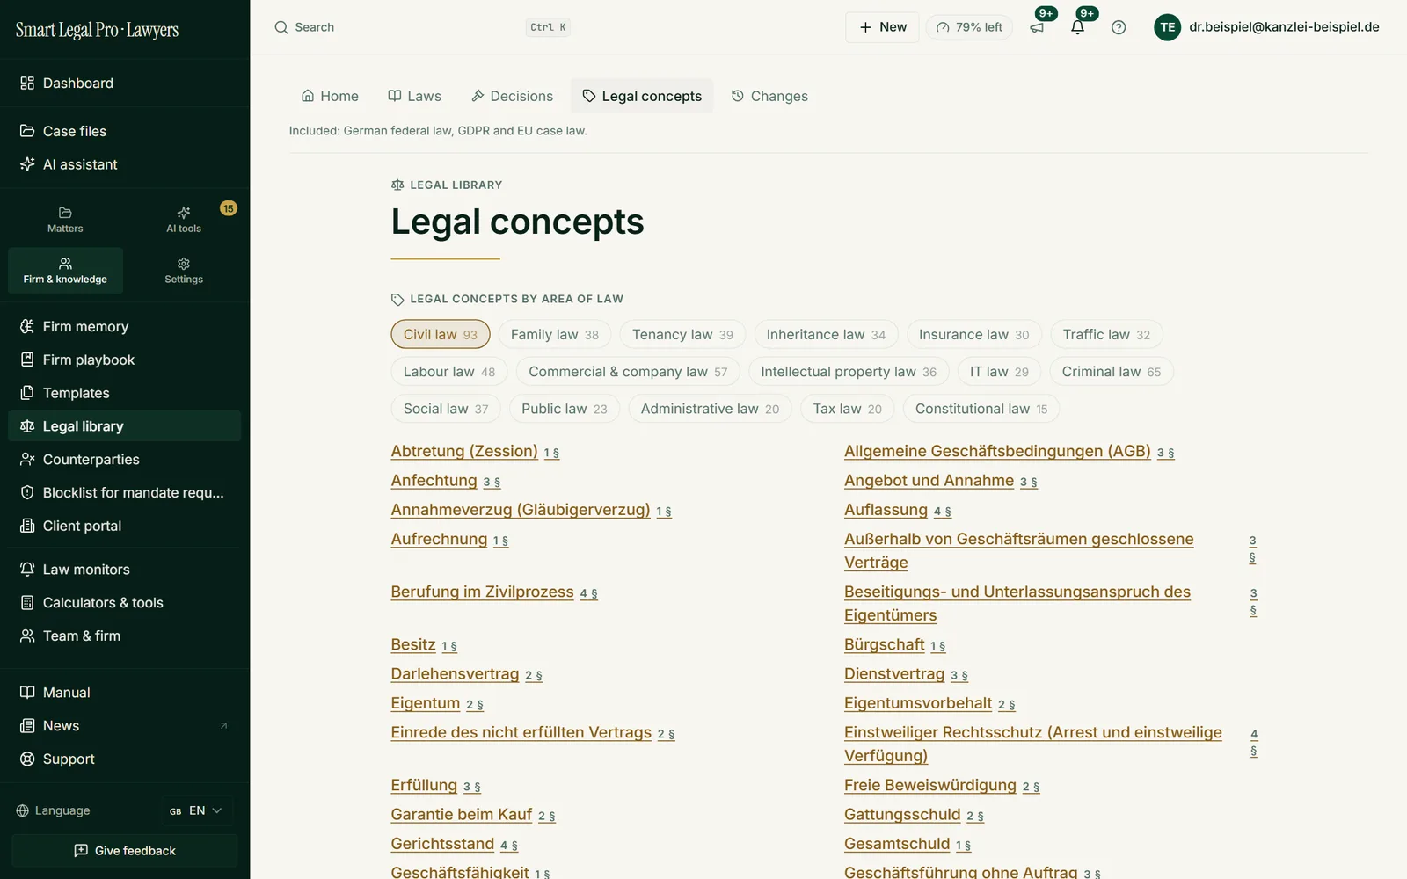Open Firm memory page
The height and width of the screenshot is (879, 1407).
tap(125, 326)
